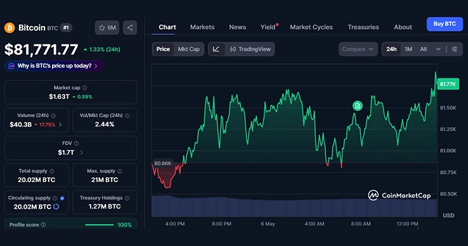The height and width of the screenshot is (246, 468).
Task: Add Bitcoin to watchlist with star button
Action: 107,28
